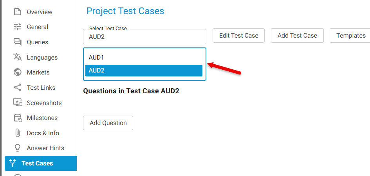The width and height of the screenshot is (370, 176).
Task: Go to the Languages menu entry
Action: point(42,57)
